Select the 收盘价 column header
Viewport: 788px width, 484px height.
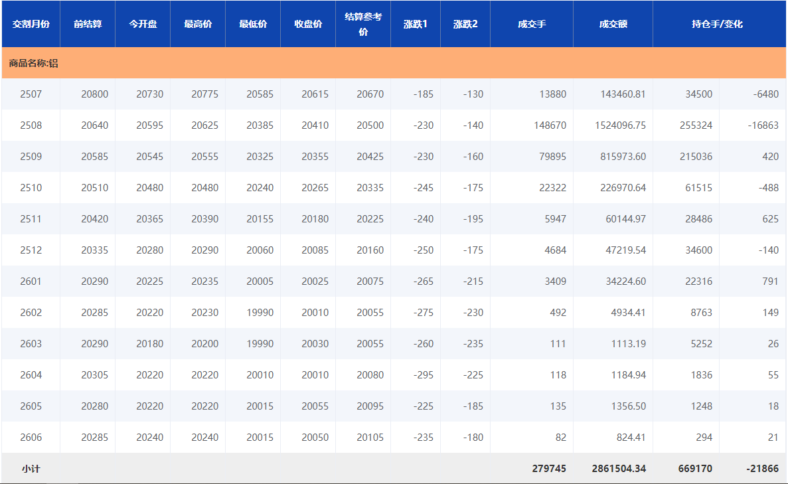[308, 24]
